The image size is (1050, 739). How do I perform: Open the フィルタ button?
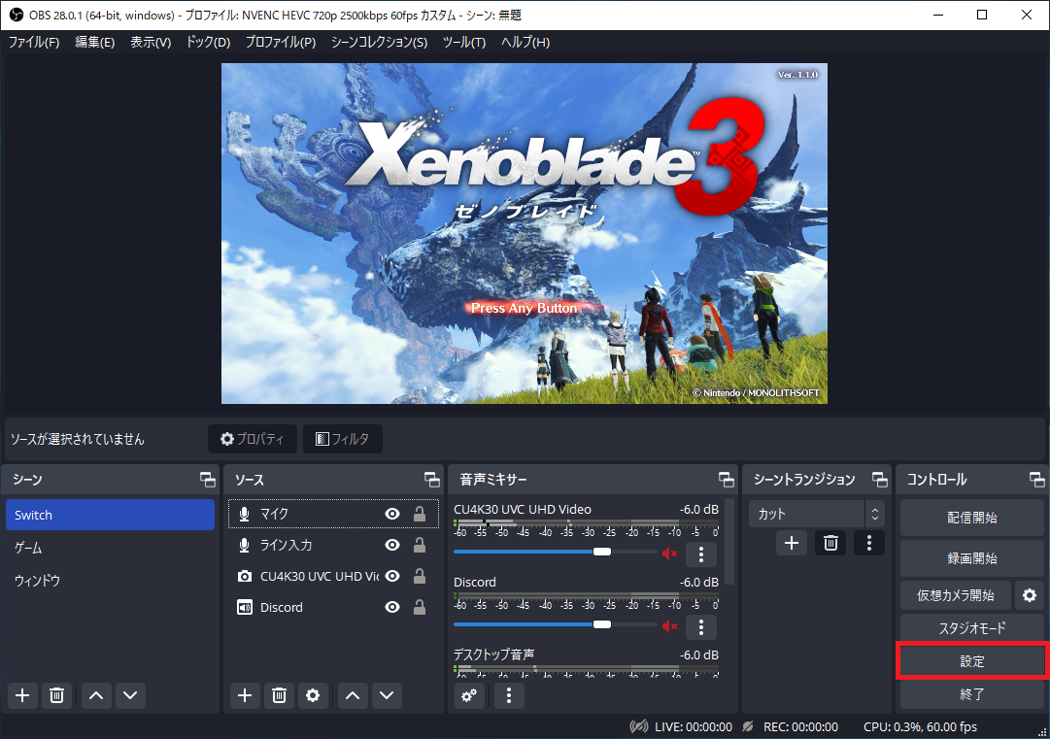342,439
